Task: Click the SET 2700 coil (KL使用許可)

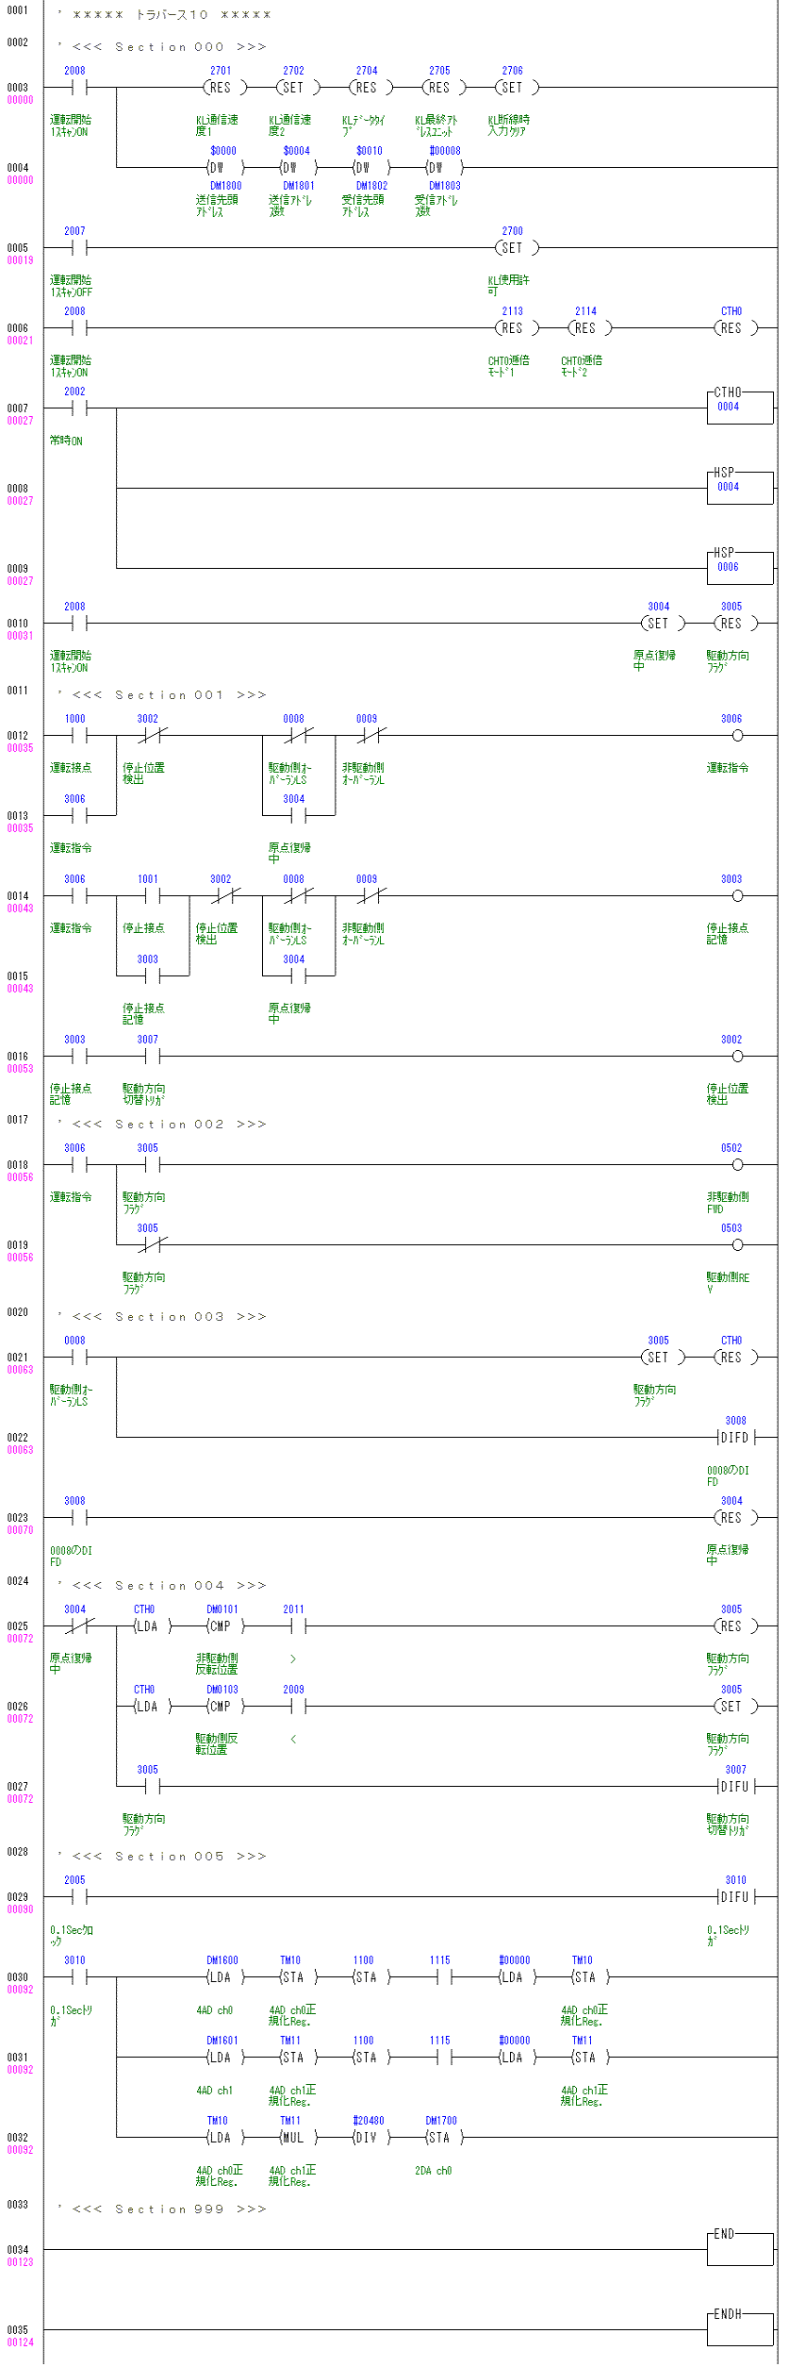Action: [x=517, y=248]
